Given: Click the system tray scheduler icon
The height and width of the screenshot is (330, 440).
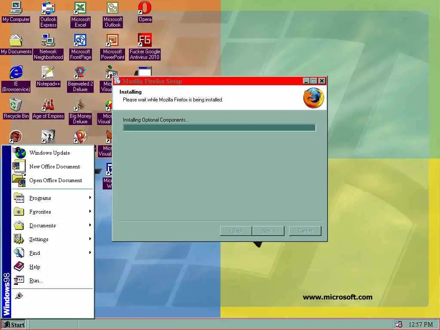Looking at the screenshot, I should [x=398, y=324].
